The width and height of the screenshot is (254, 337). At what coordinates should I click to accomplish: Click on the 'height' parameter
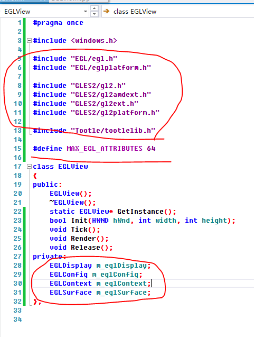tap(214, 221)
